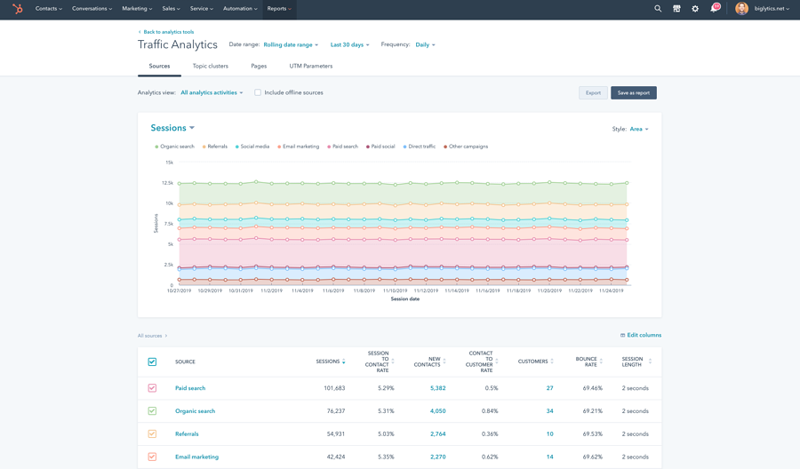Uncheck the Paid search row checkbox
Viewport: 800px width, 469px height.
pos(152,388)
